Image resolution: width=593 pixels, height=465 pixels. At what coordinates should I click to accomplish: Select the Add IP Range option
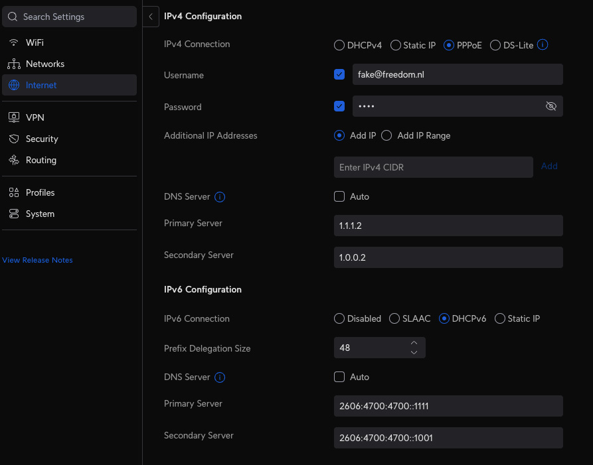coord(386,135)
